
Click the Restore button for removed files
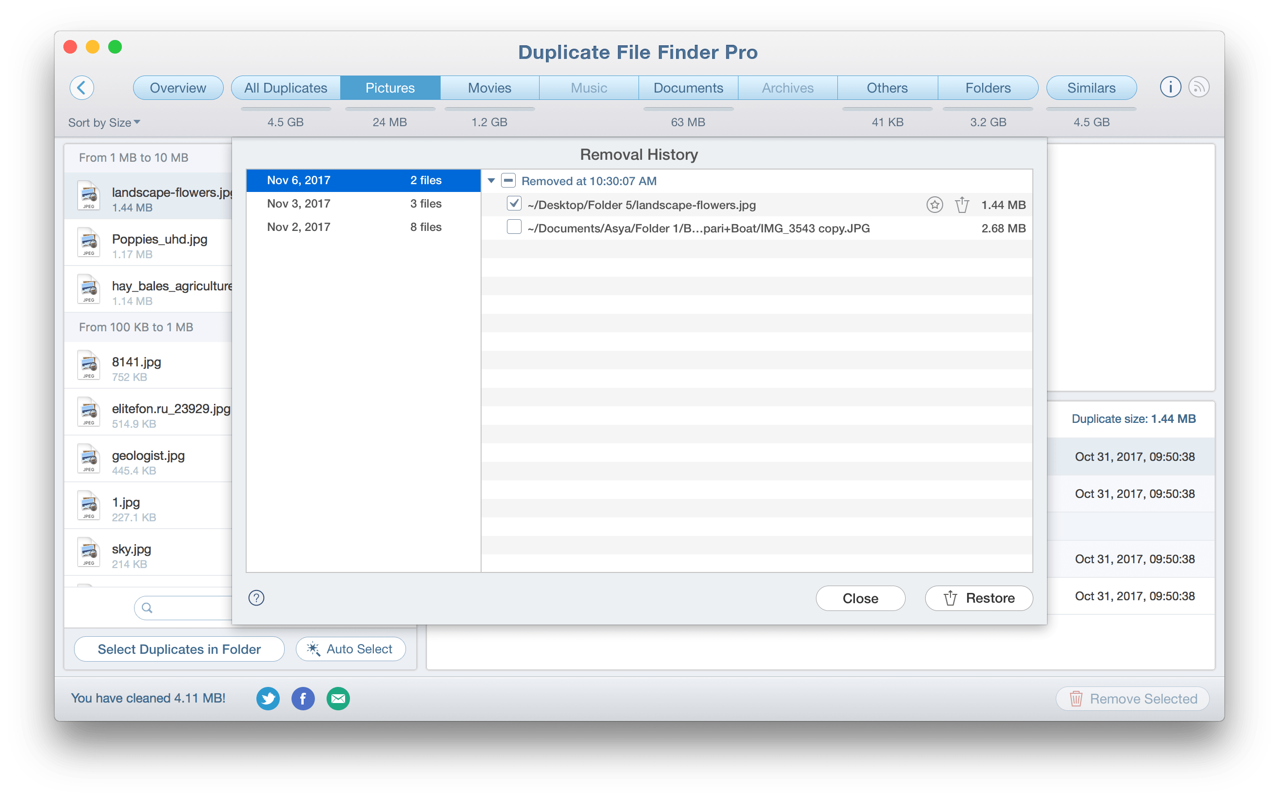[x=980, y=598]
